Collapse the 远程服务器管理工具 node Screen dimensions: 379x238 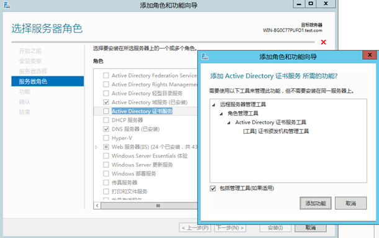pos(213,105)
